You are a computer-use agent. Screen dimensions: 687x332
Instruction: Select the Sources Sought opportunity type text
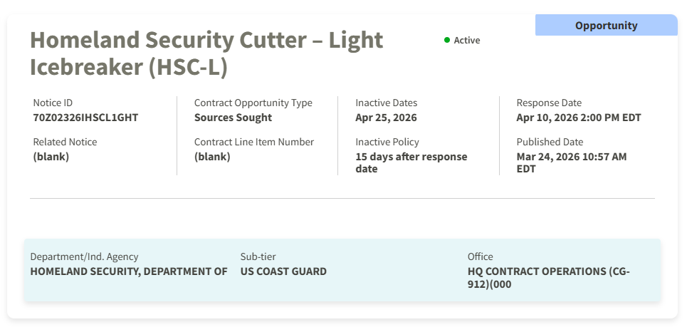click(x=233, y=118)
